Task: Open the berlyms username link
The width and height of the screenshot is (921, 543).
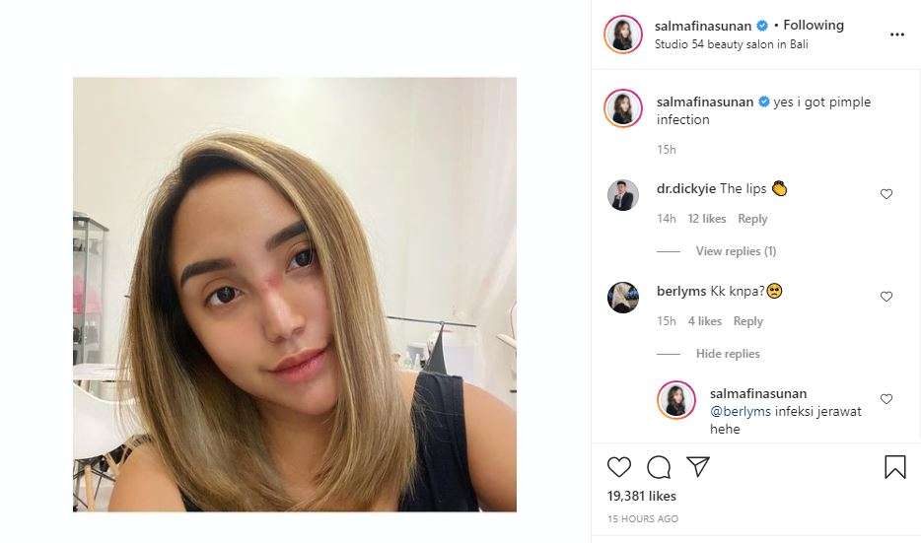Action: click(681, 291)
